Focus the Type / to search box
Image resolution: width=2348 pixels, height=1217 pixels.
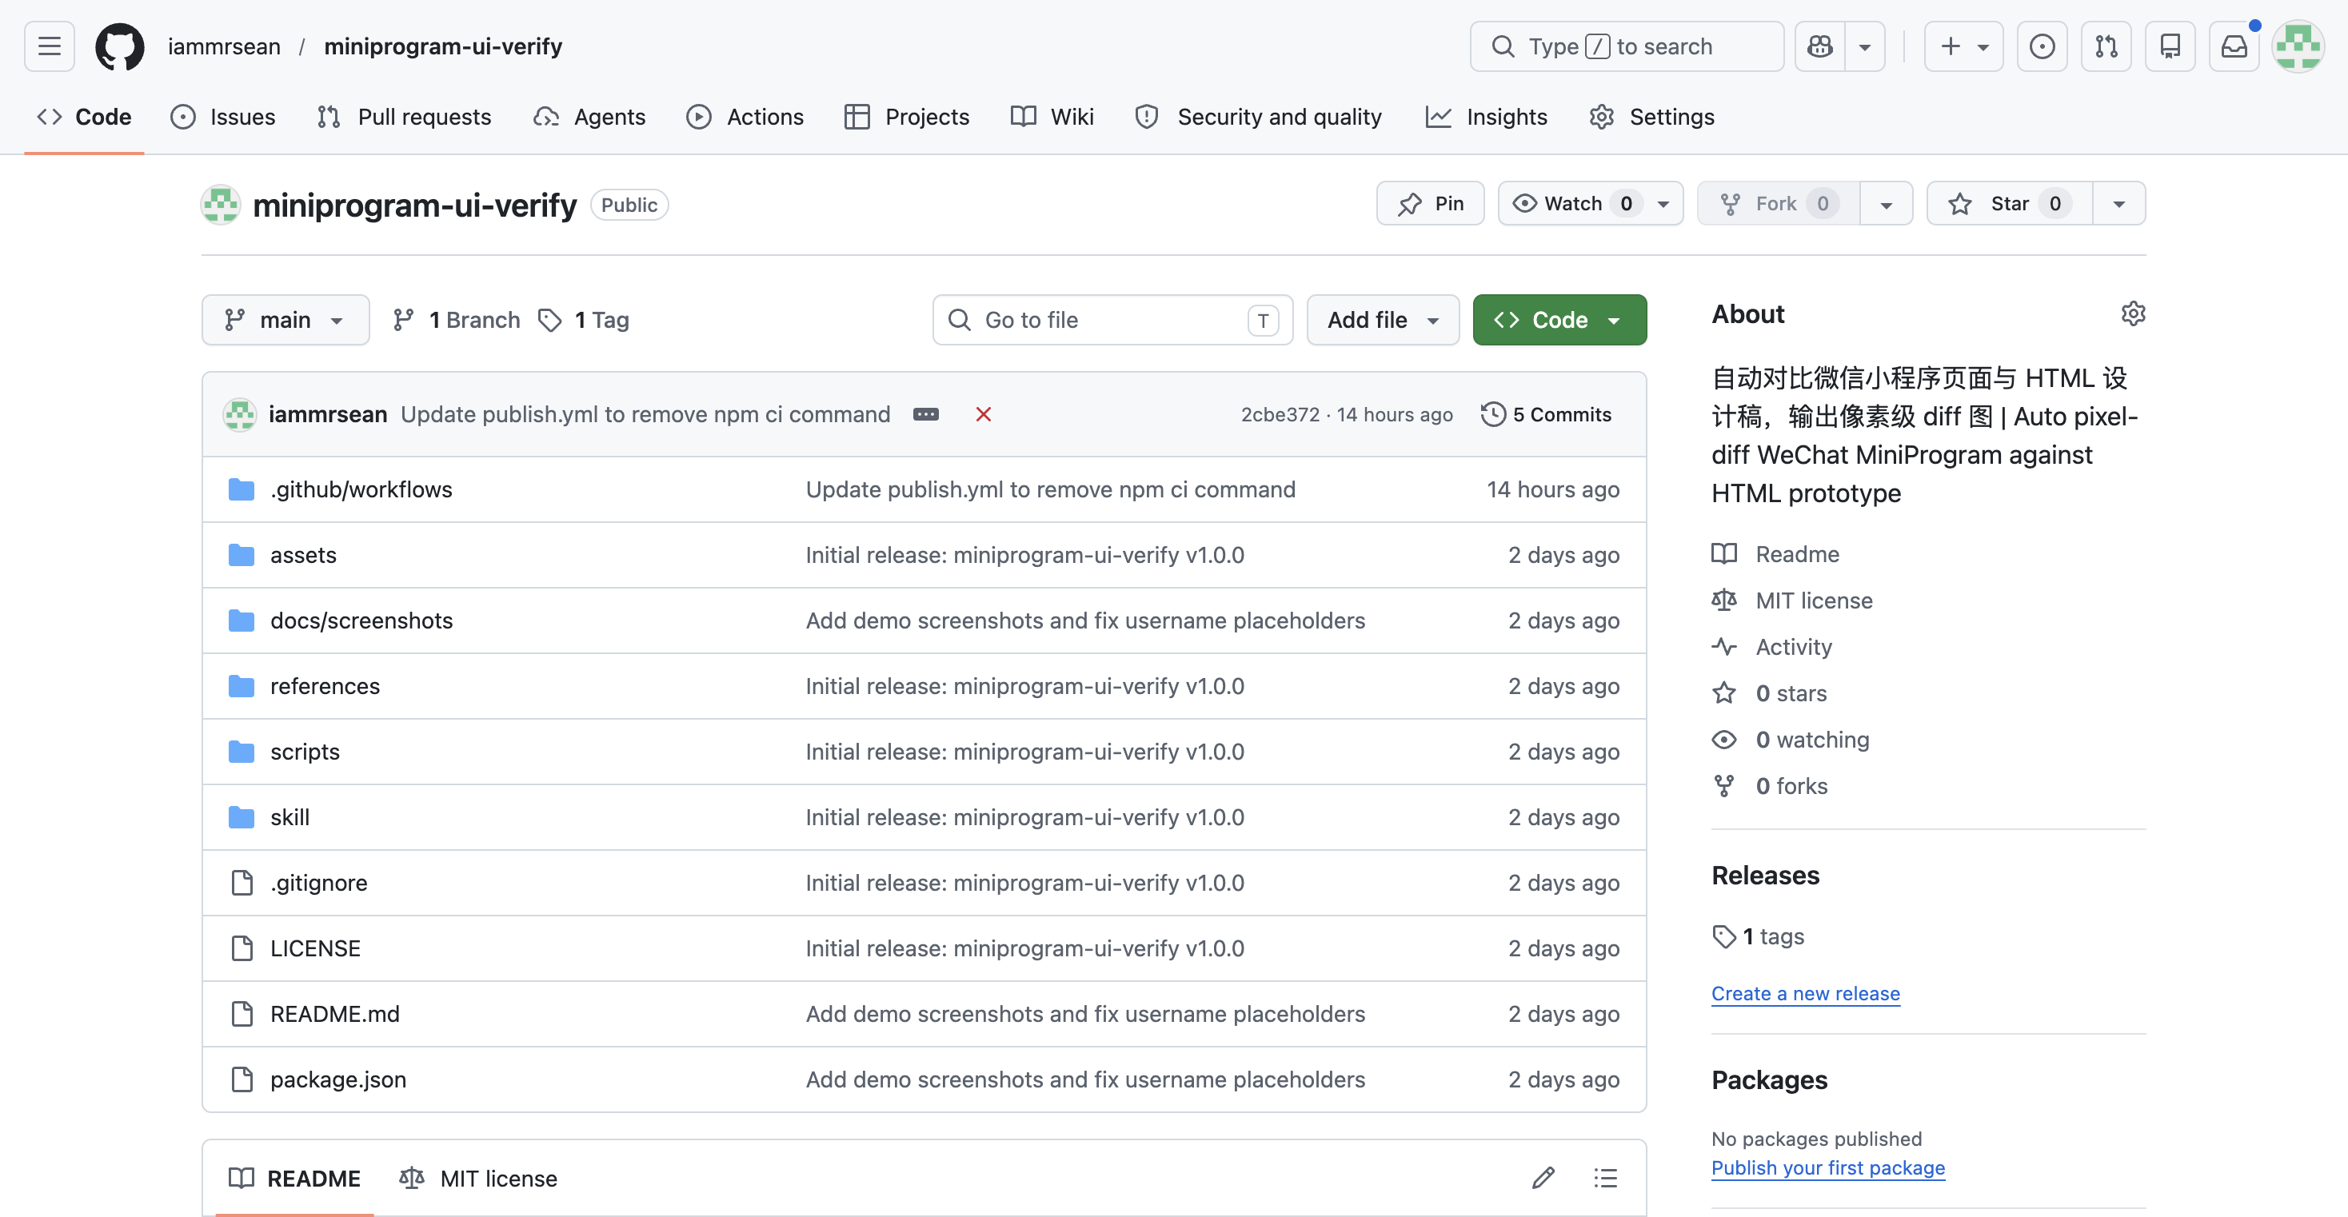[x=1627, y=46]
